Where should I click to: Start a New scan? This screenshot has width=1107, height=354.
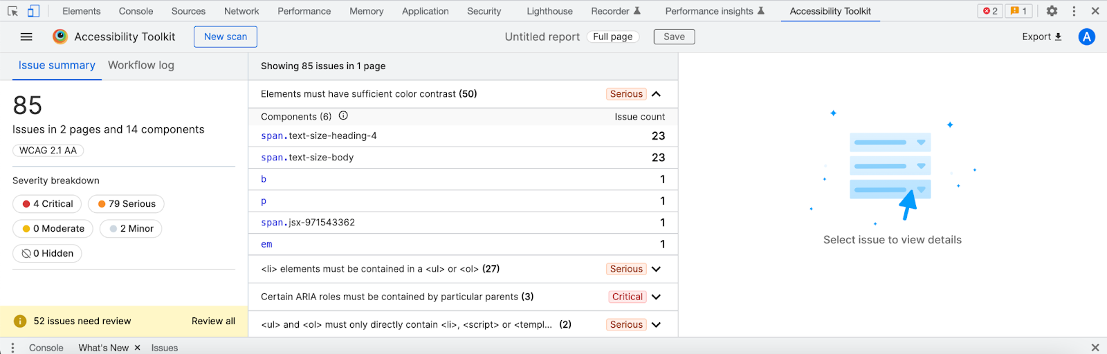(226, 37)
